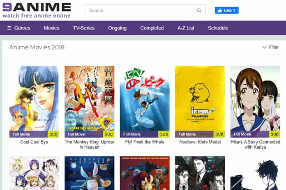Click the Noobow: Kieta Medal title
The height and width of the screenshot is (190, 286).
click(x=200, y=142)
